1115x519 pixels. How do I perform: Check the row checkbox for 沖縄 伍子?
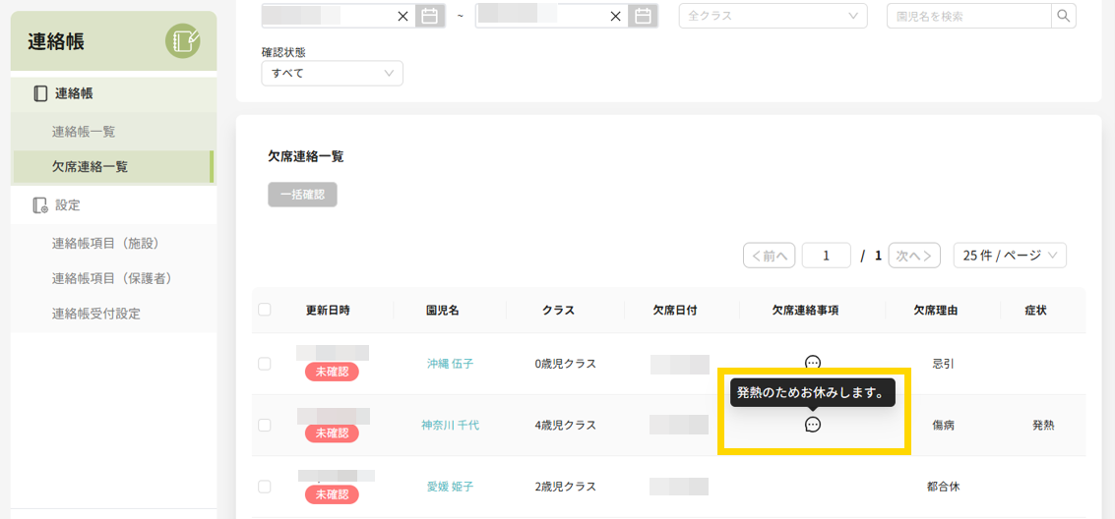(264, 364)
